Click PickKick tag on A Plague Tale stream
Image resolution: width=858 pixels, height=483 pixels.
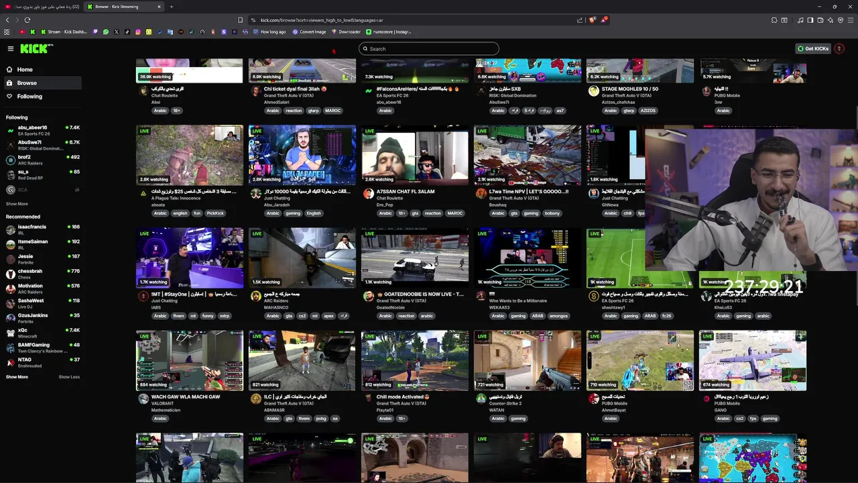point(215,213)
